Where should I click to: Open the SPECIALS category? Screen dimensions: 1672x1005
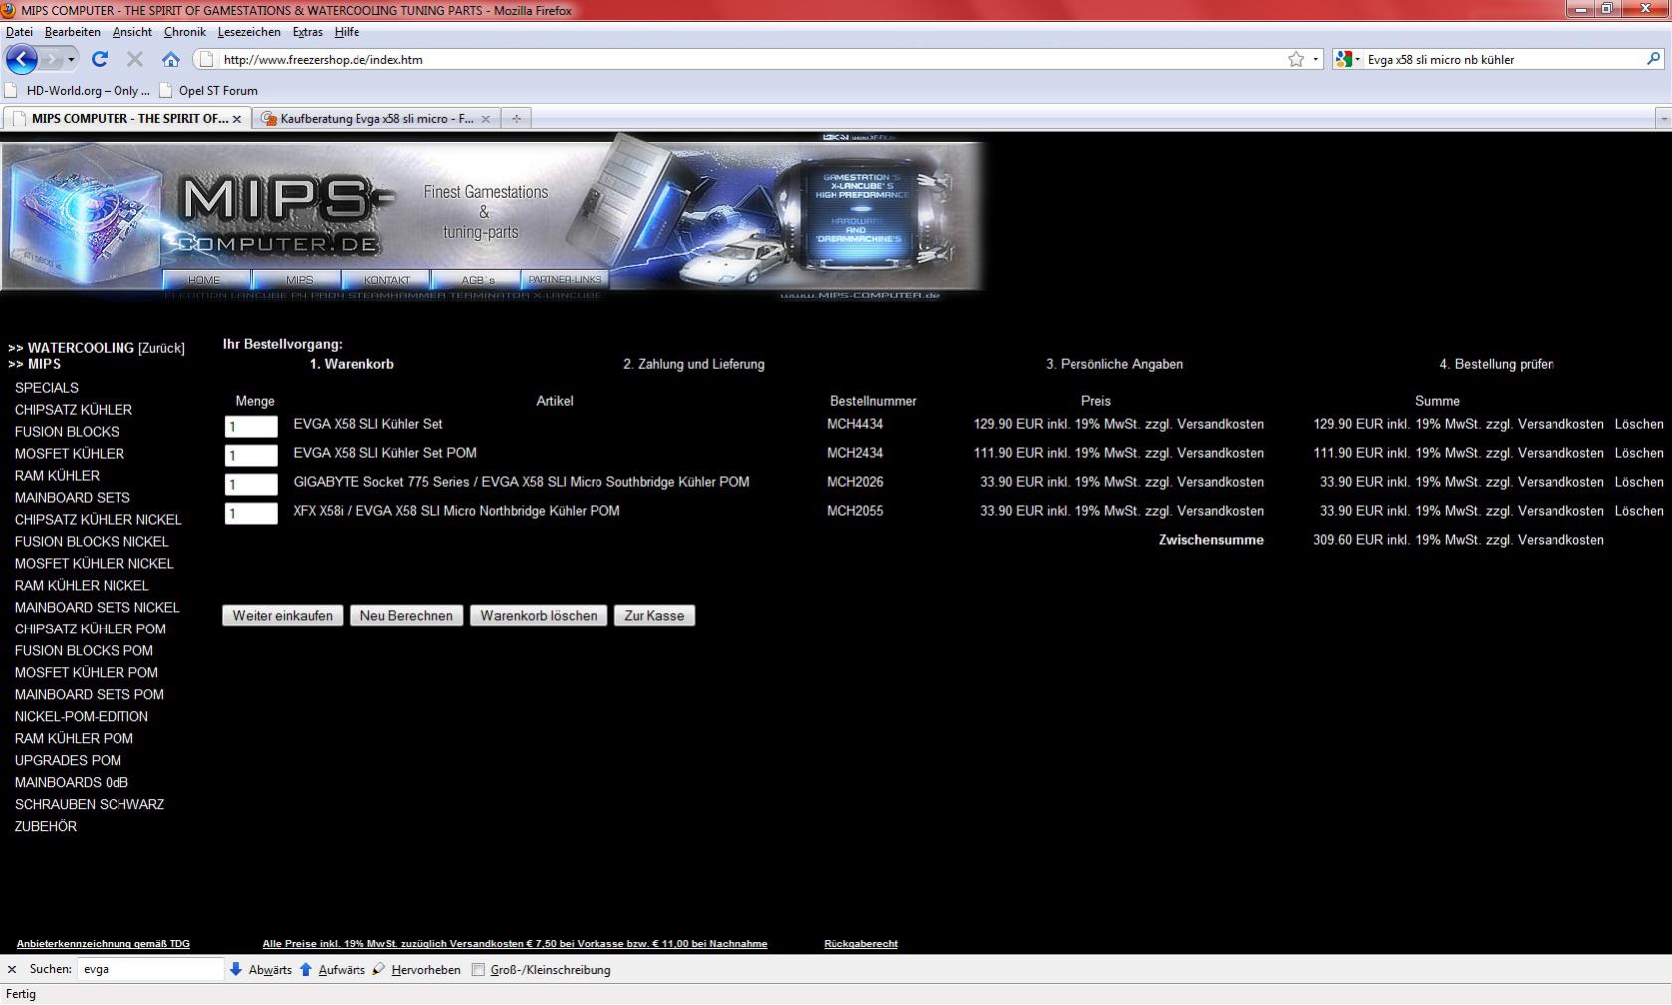pos(47,388)
